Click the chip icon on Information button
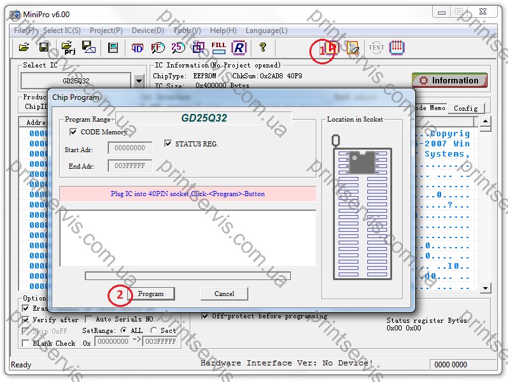508x382 pixels. pos(423,80)
